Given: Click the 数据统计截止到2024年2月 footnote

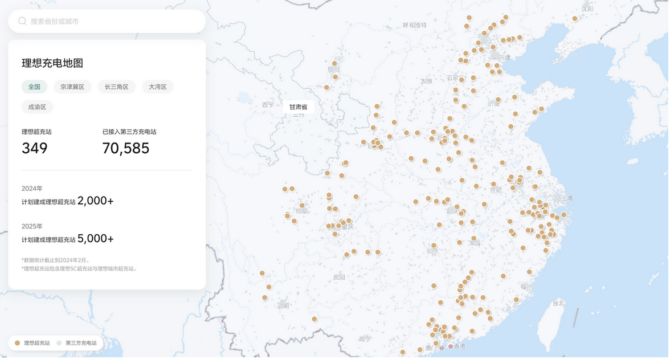Looking at the screenshot, I should click(56, 260).
